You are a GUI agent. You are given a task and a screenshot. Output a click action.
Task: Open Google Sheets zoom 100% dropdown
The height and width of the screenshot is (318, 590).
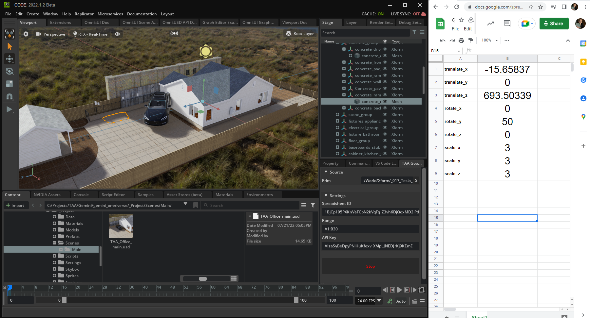pos(490,40)
